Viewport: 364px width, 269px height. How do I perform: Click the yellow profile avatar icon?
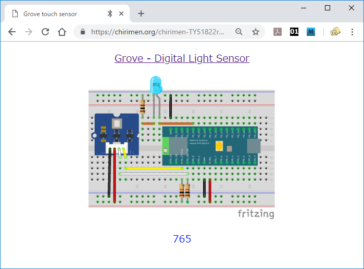point(335,32)
